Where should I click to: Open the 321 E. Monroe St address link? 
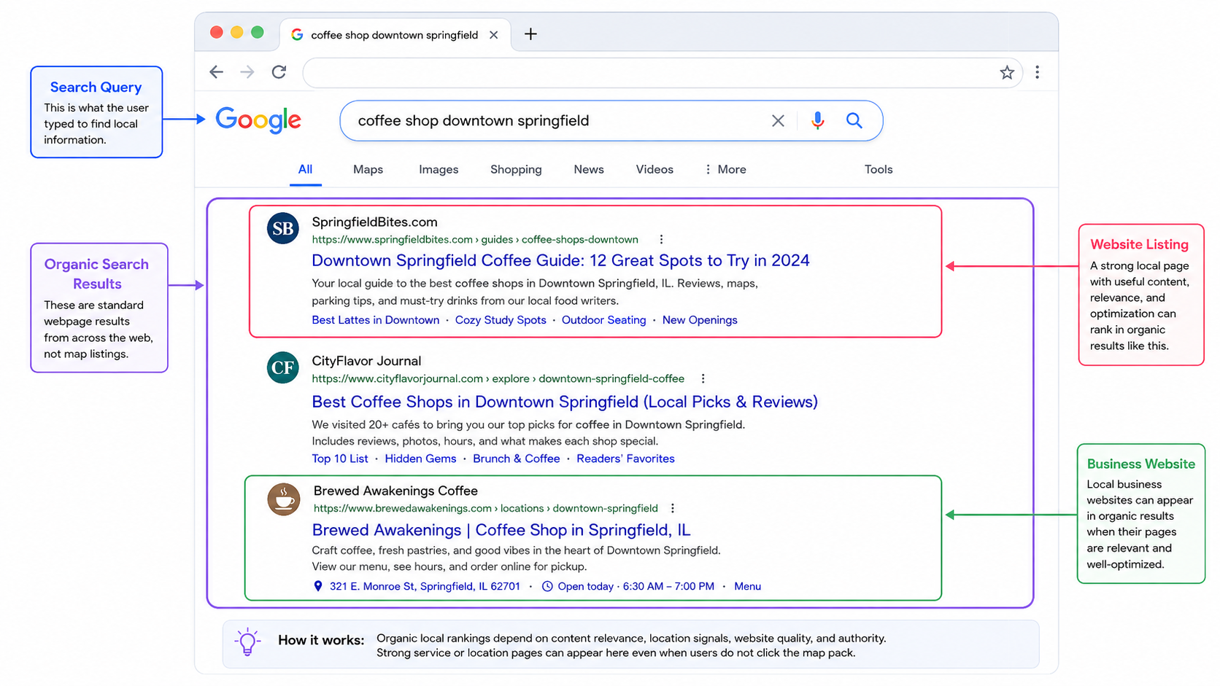425,586
